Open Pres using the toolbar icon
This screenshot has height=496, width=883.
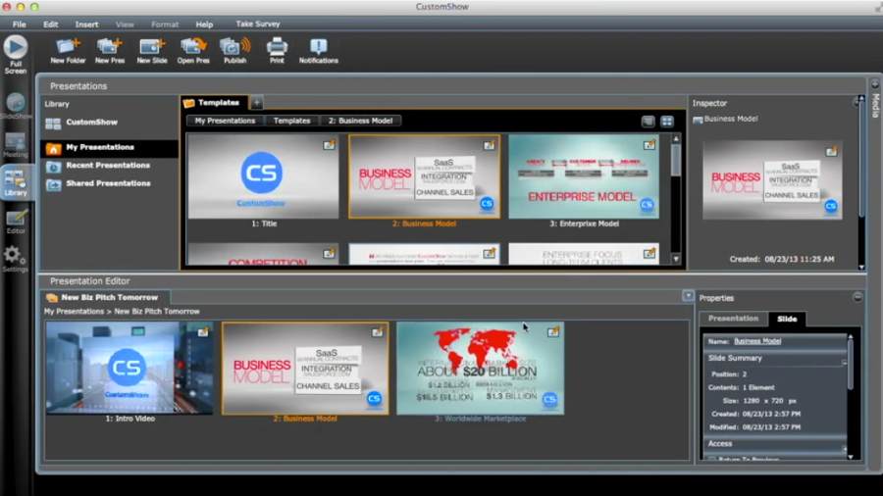(x=193, y=51)
